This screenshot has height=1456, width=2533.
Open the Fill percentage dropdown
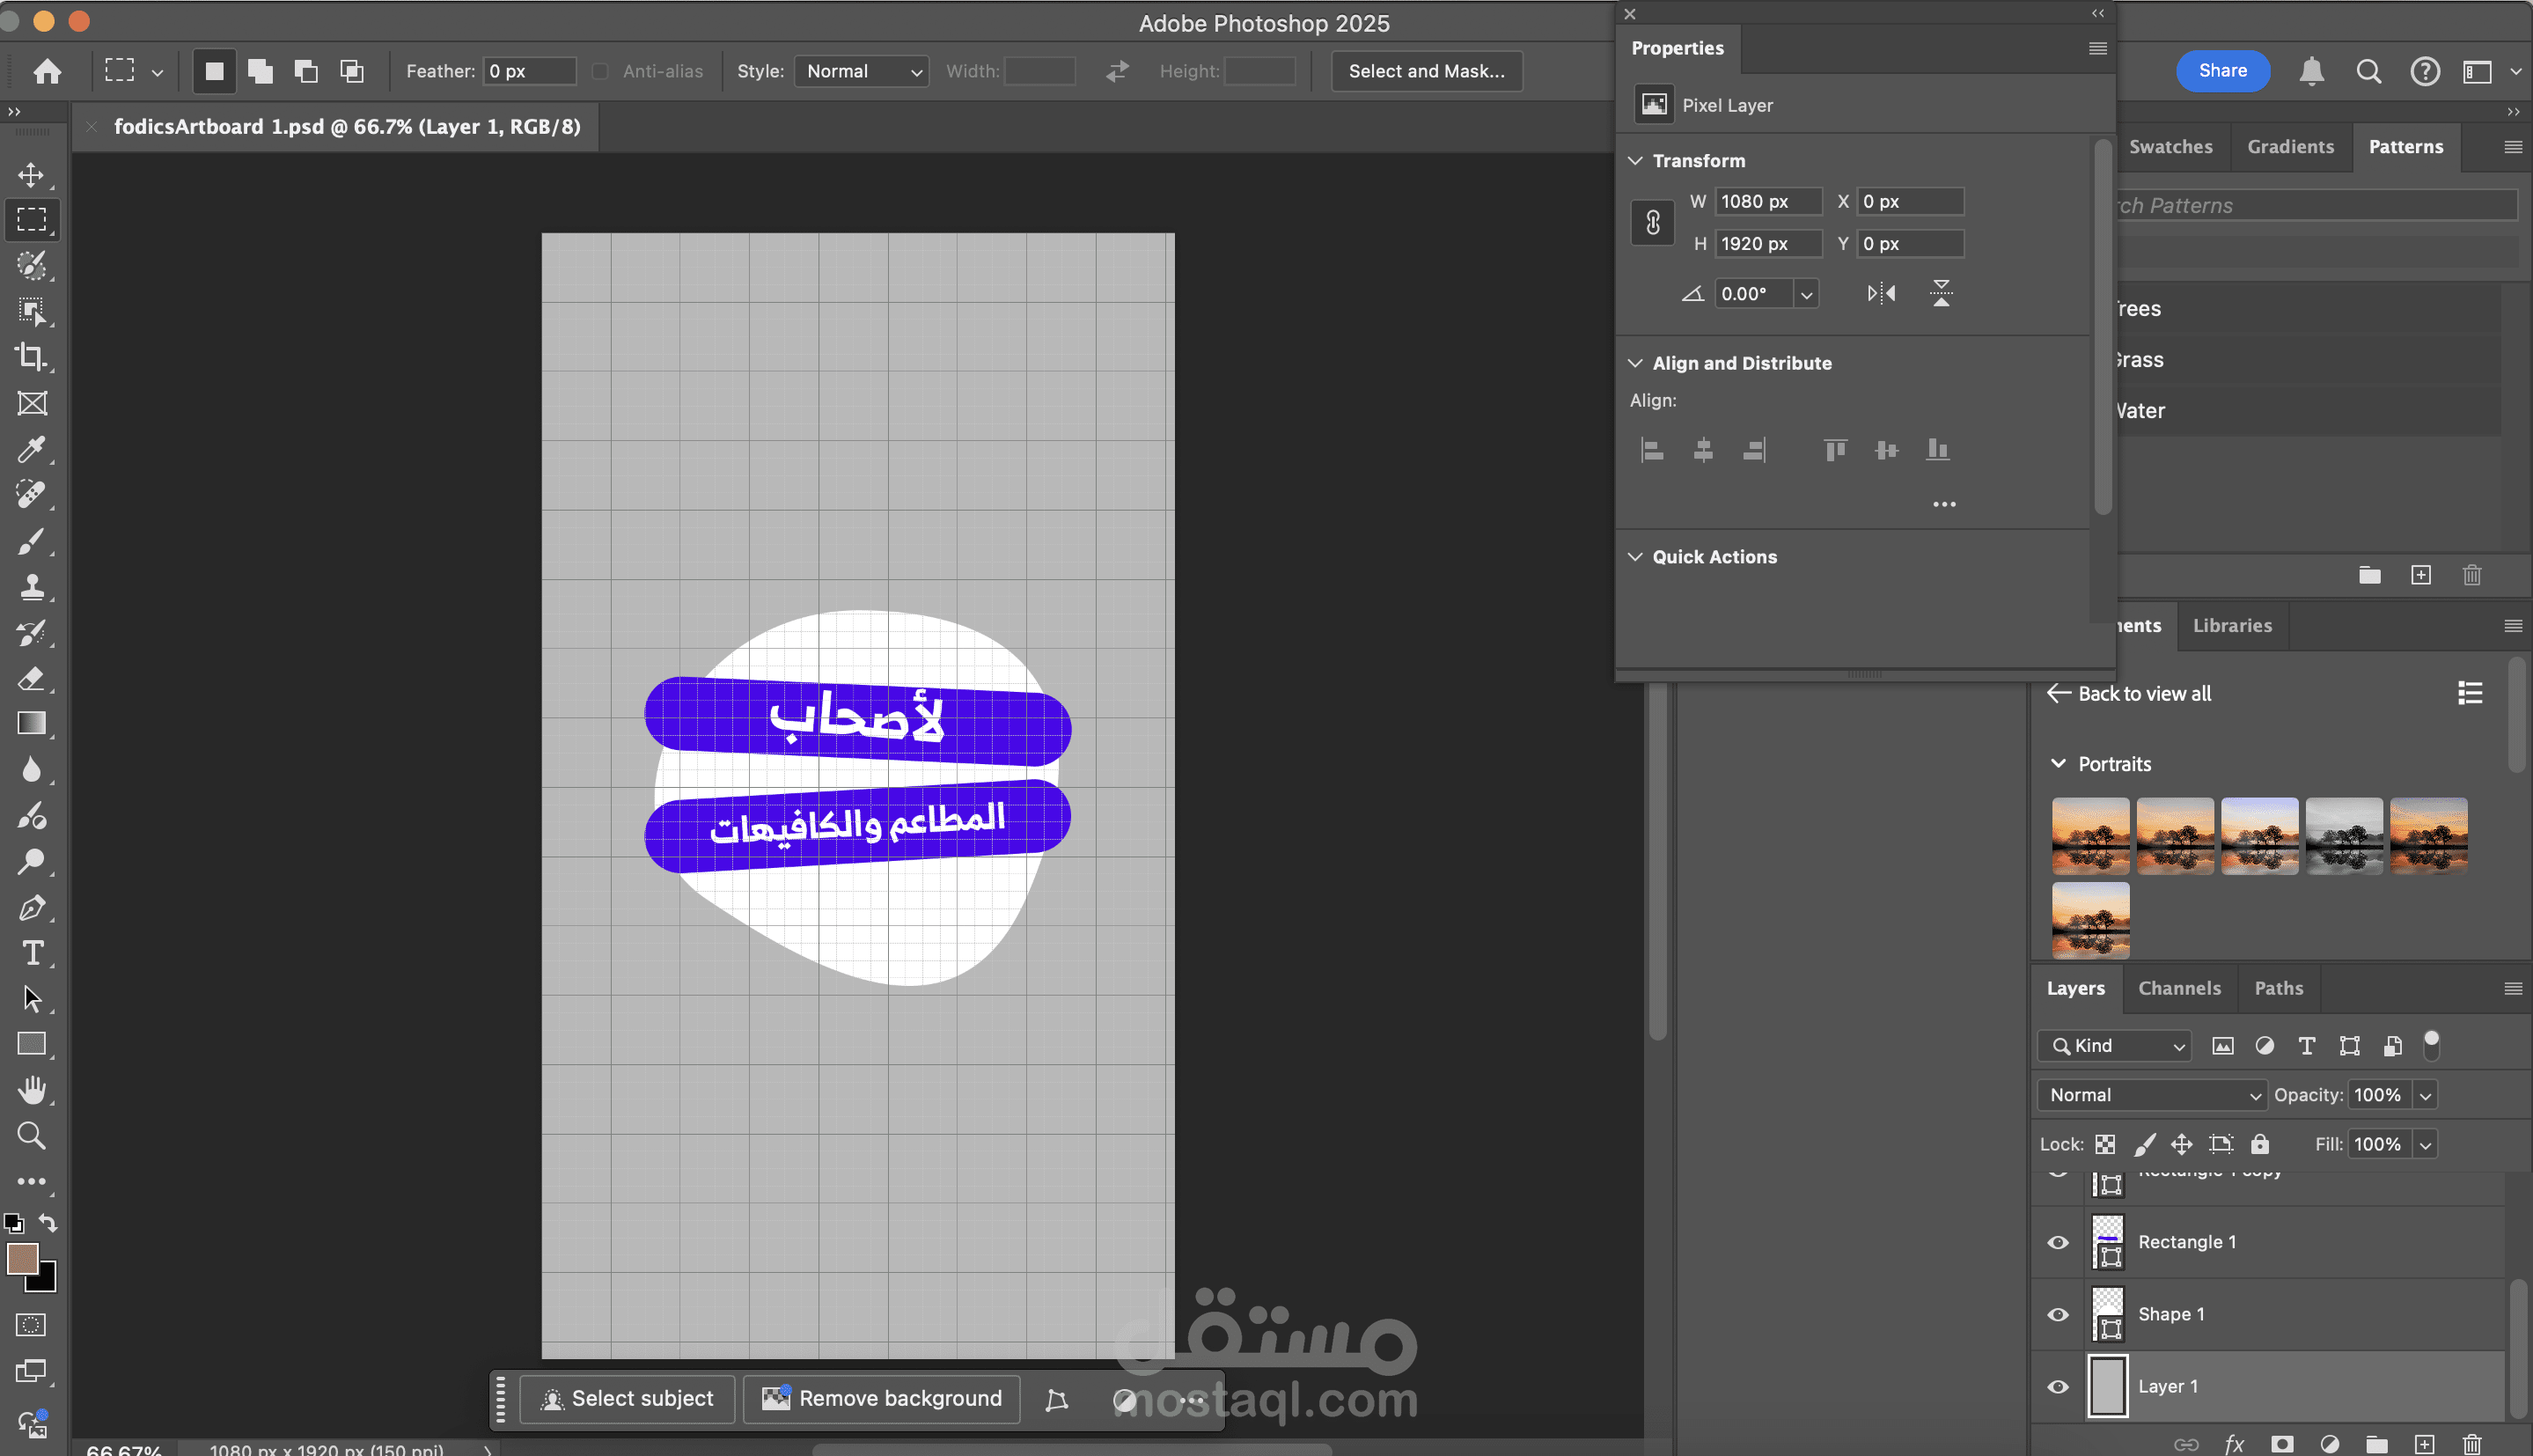[x=2426, y=1145]
